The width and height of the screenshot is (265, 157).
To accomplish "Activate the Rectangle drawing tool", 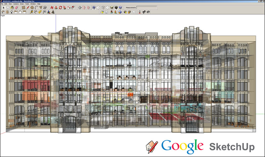I will point(24,7).
